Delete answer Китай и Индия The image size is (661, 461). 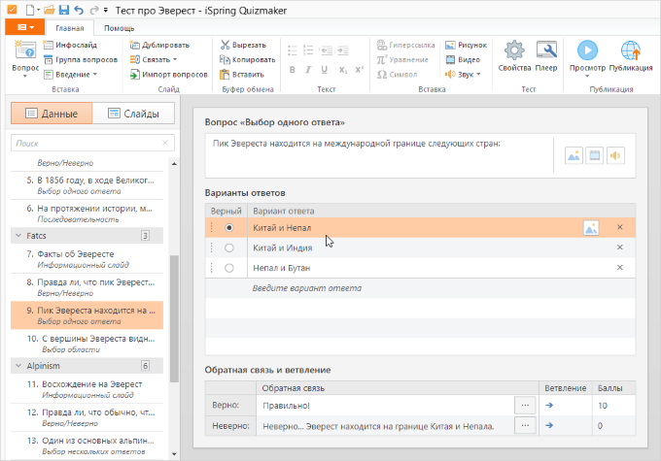620,247
